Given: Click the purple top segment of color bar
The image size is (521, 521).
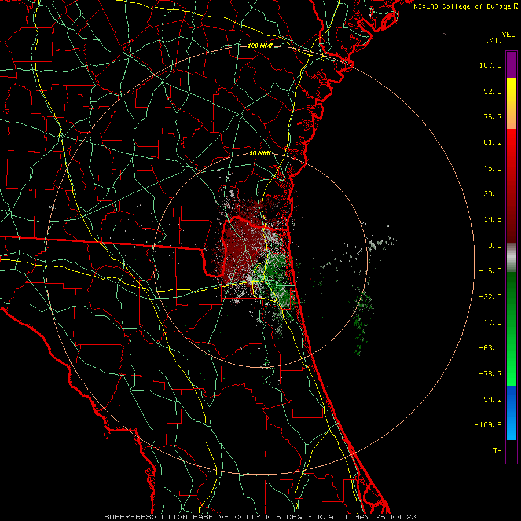Looking at the screenshot, I should pyautogui.click(x=511, y=65).
